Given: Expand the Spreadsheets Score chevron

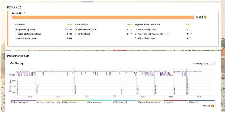Looking at the screenshot, I should click(x=76, y=30).
